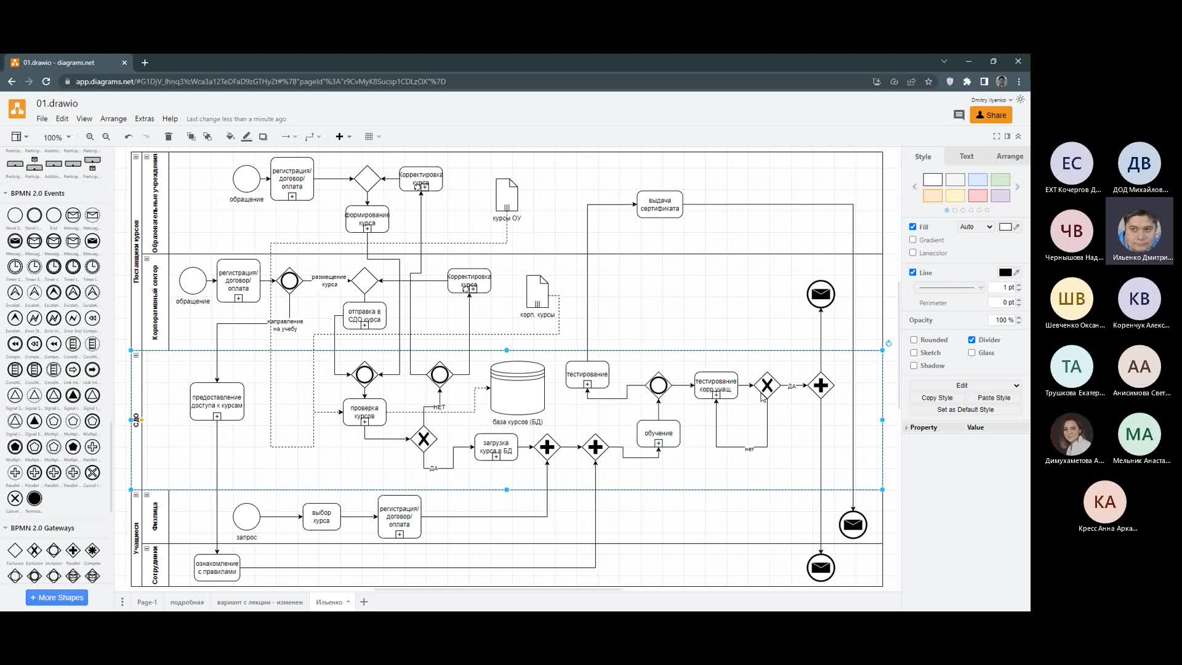The height and width of the screenshot is (665, 1182).
Task: Click the Zoom In magnifier icon
Action: point(90,137)
